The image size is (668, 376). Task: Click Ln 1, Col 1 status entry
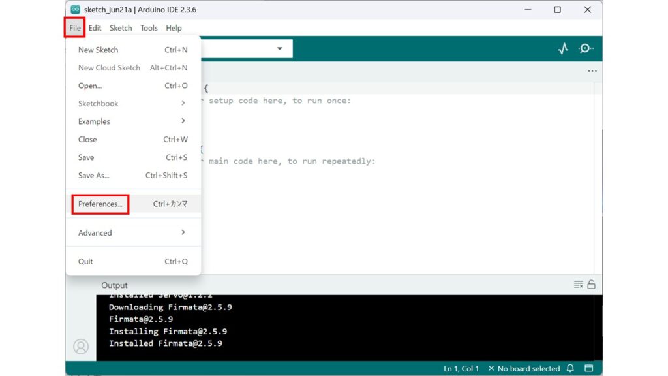[461, 368]
